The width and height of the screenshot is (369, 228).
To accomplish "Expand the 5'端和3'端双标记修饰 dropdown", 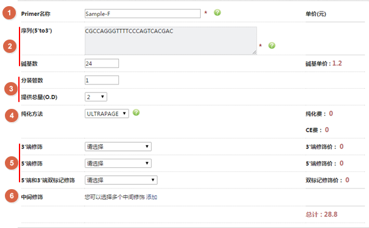I will click(121, 180).
